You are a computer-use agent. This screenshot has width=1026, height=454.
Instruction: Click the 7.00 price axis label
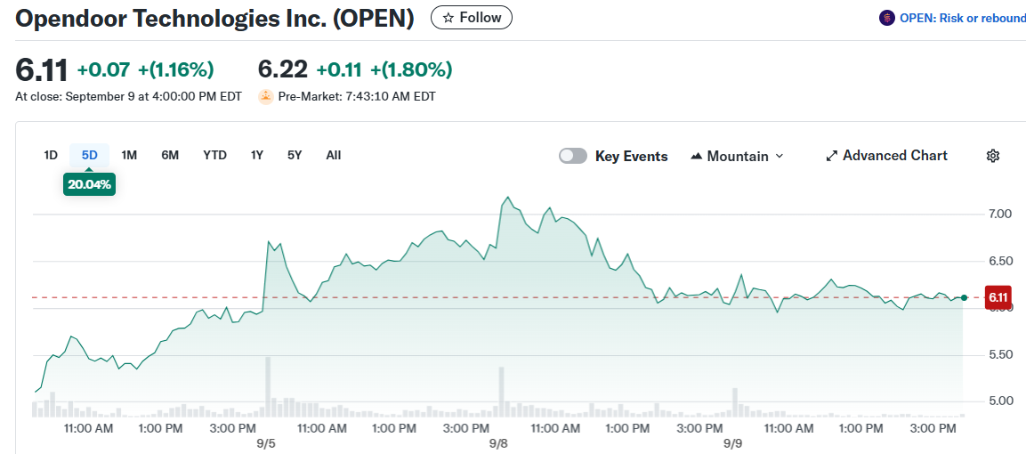pyautogui.click(x=998, y=214)
